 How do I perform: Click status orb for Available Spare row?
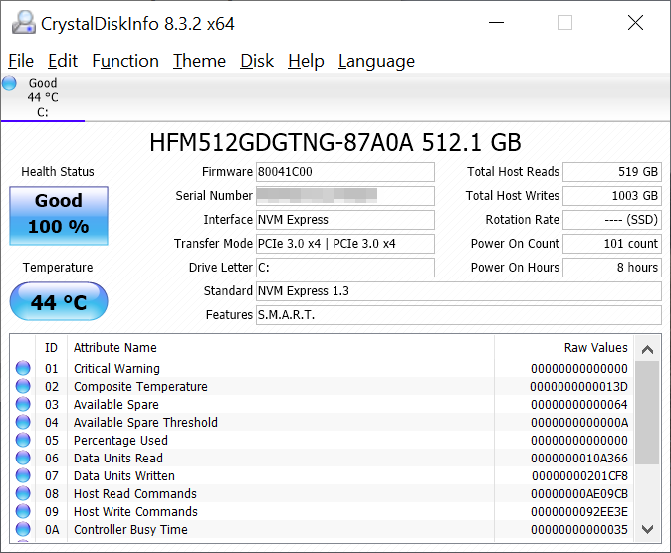[x=23, y=404]
